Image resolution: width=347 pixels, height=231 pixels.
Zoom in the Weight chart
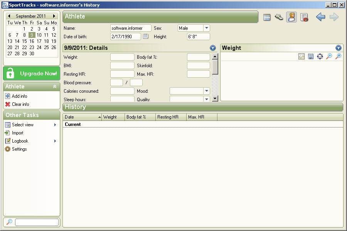[x=338, y=56]
